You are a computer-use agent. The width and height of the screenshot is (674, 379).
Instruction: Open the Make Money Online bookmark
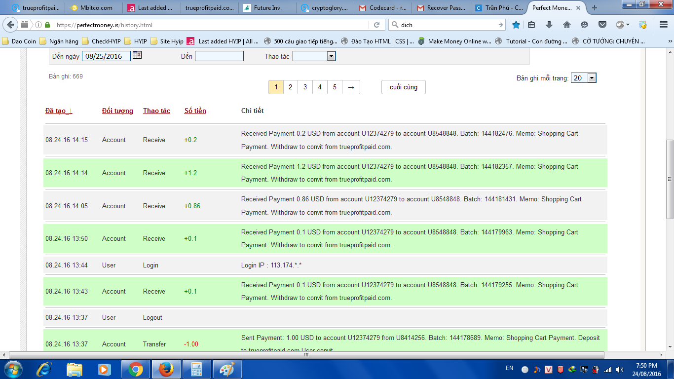pyautogui.click(x=454, y=41)
